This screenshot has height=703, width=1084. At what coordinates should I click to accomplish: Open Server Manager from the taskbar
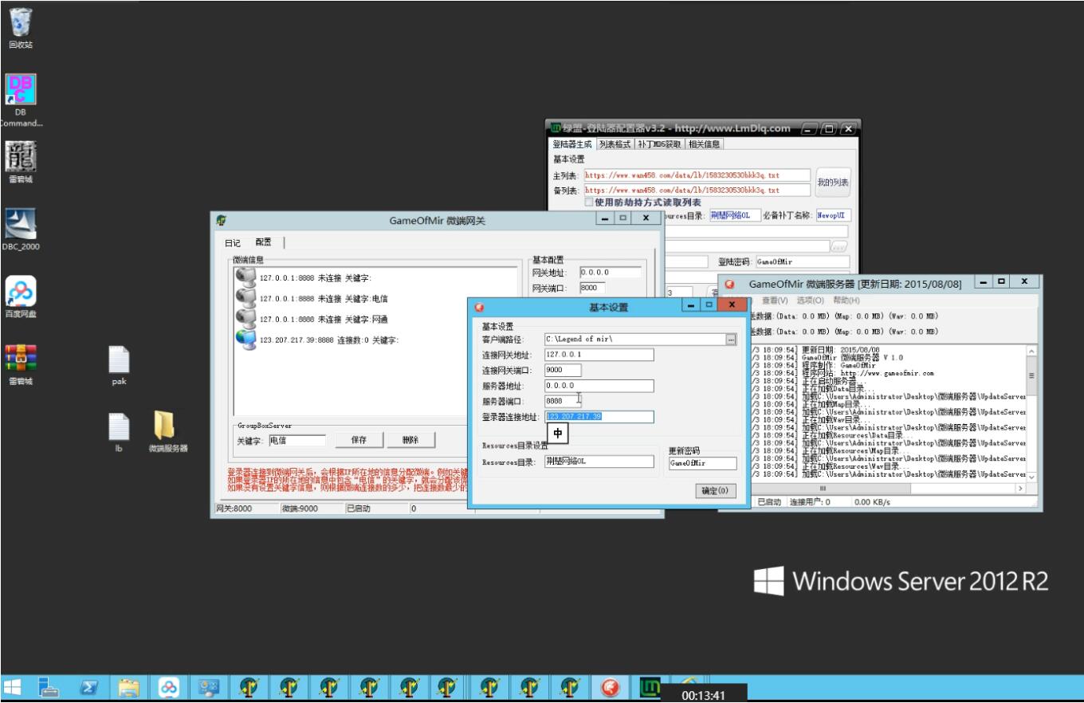click(49, 687)
